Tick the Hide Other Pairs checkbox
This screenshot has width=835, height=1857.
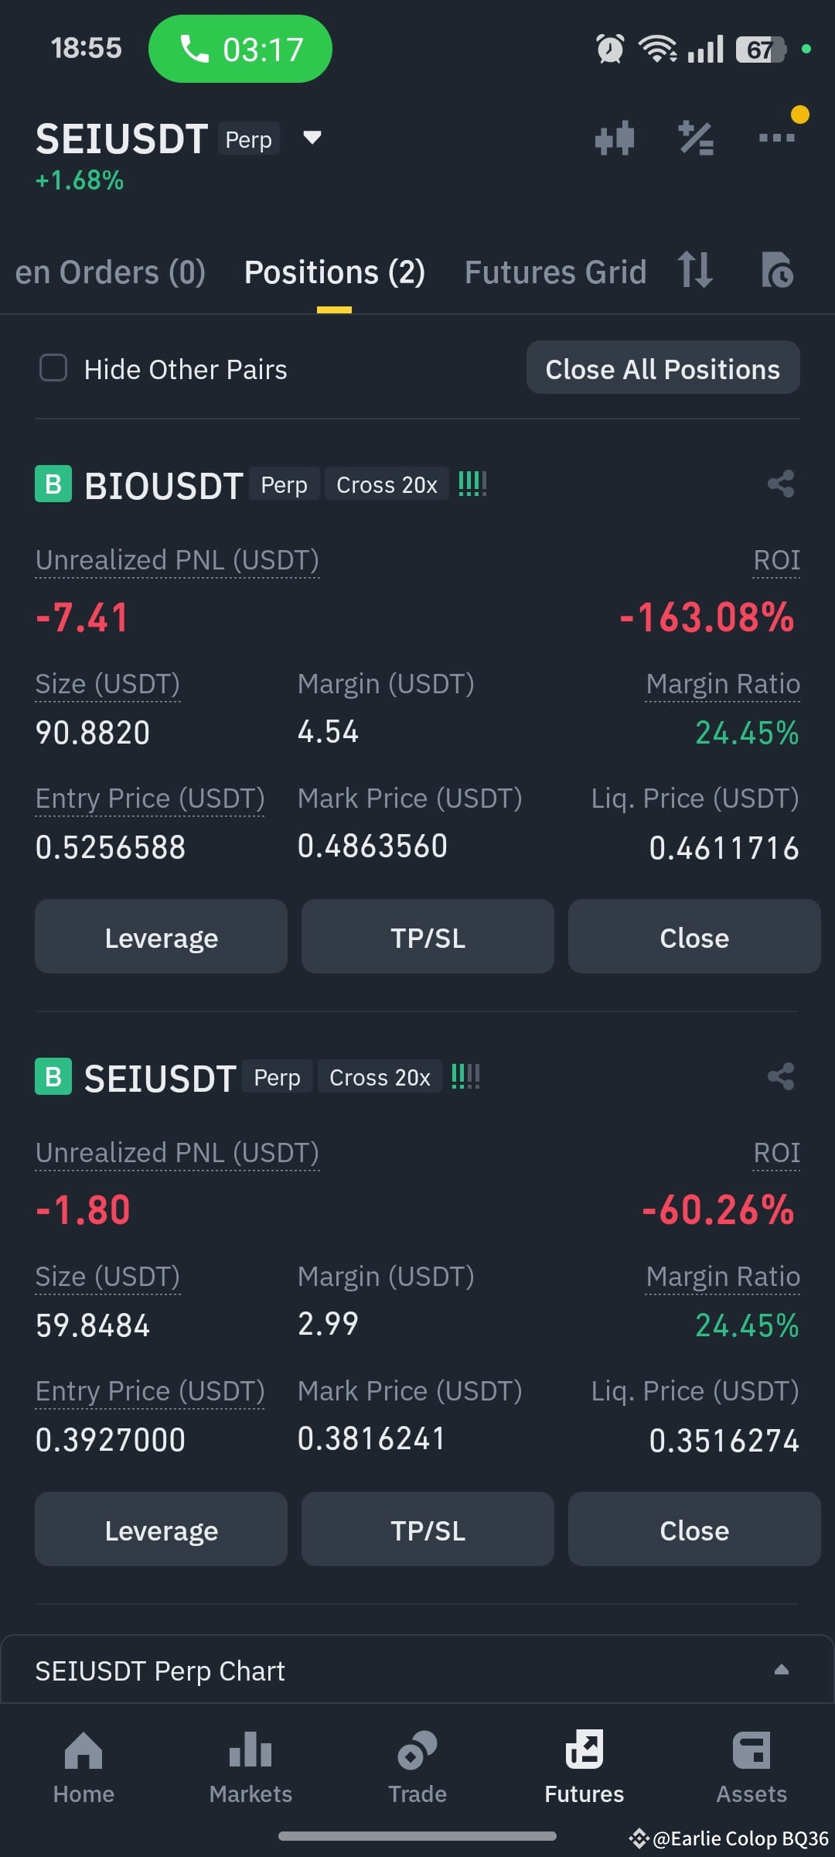point(53,368)
